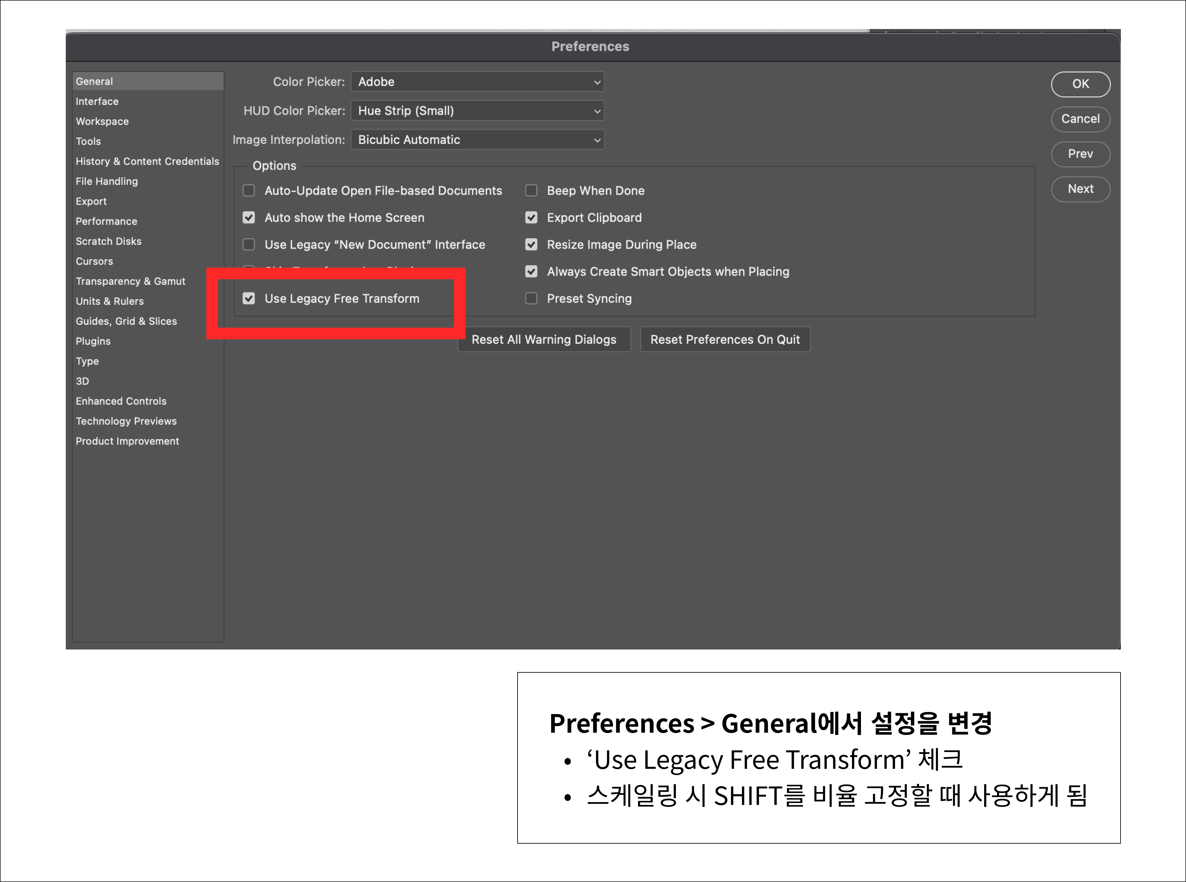This screenshot has height=882, width=1186.
Task: Disable 'Always Create Smart Objects when Placing'
Action: click(531, 271)
